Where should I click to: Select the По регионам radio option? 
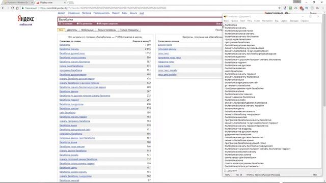click(77, 24)
